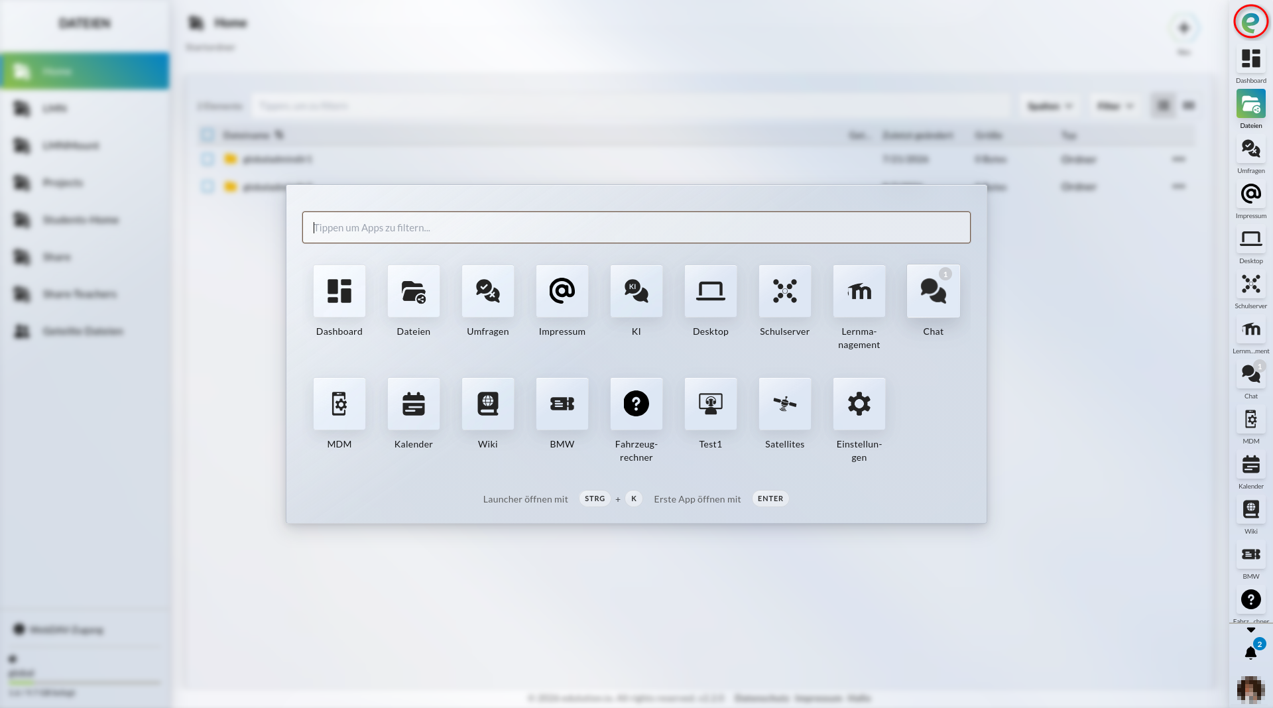The image size is (1273, 708).
Task: Click the STRG key hint
Action: (595, 499)
